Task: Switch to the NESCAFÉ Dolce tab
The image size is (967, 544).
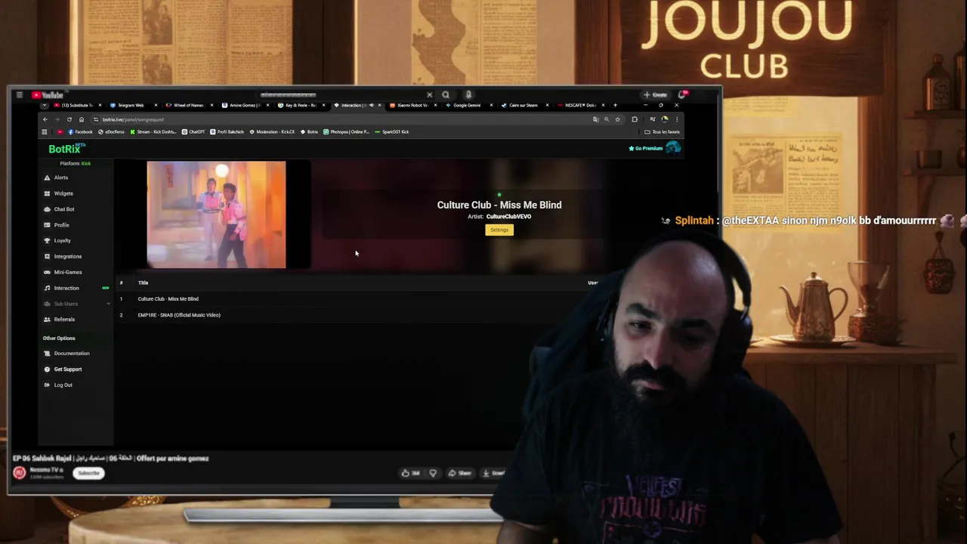Action: click(580, 106)
